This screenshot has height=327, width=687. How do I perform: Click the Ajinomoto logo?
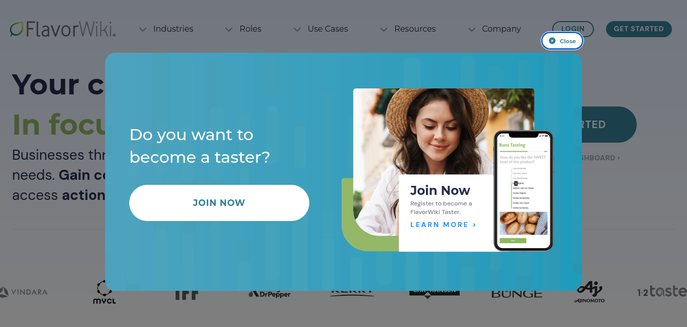coord(589,292)
